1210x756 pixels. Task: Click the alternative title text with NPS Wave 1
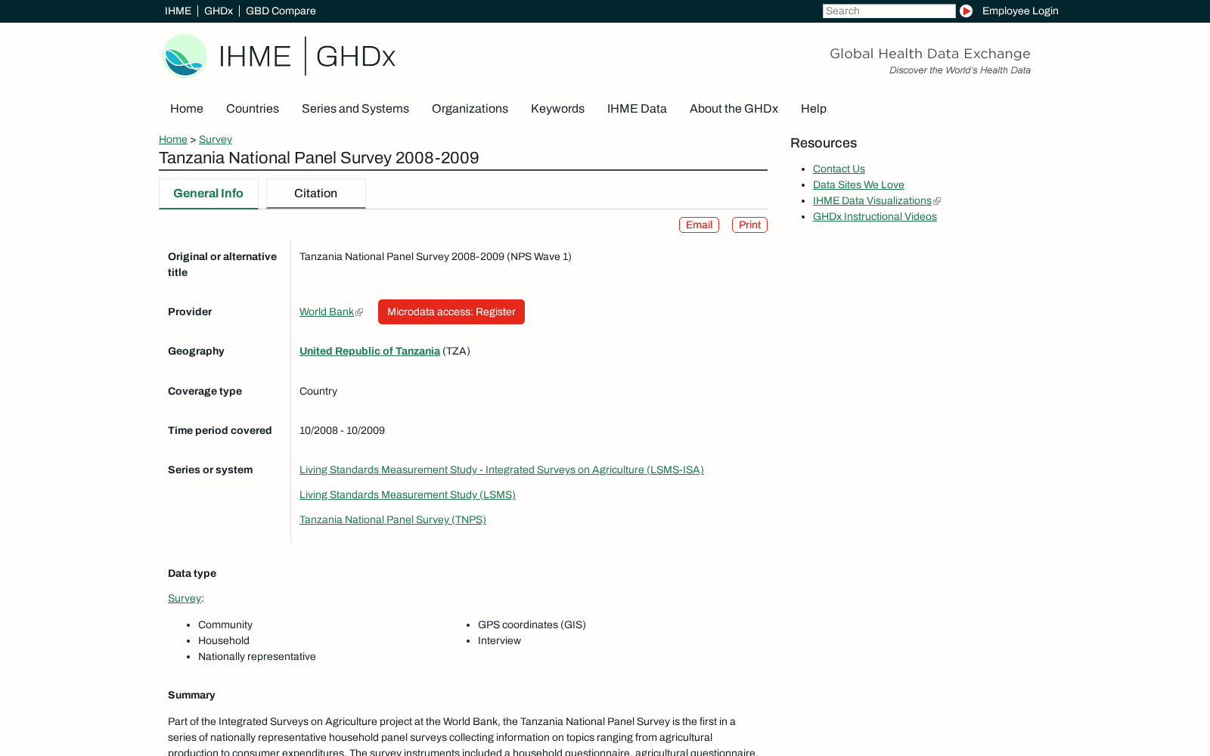point(436,256)
